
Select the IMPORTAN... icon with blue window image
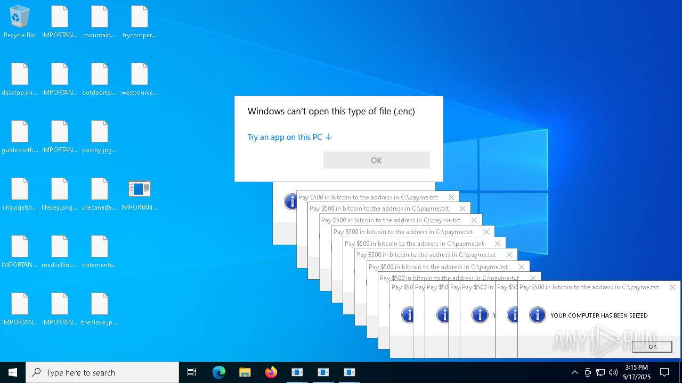click(140, 195)
